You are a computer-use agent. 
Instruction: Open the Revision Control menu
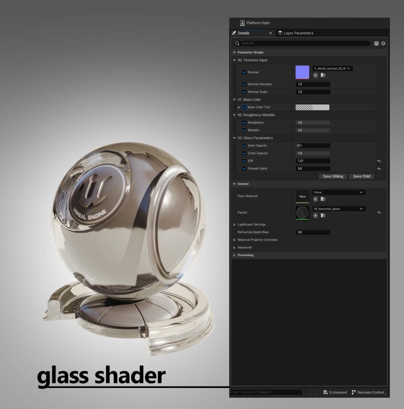pos(368,392)
